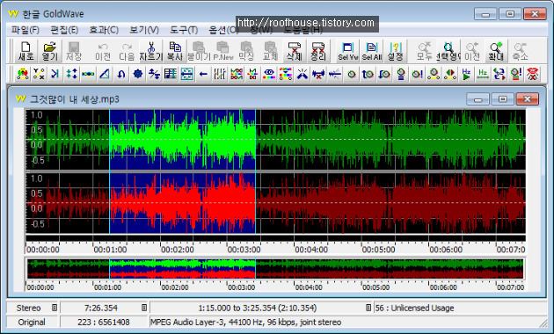Open the 효과(C) menu
Image resolution: width=554 pixels, height=334 pixels.
point(104,30)
